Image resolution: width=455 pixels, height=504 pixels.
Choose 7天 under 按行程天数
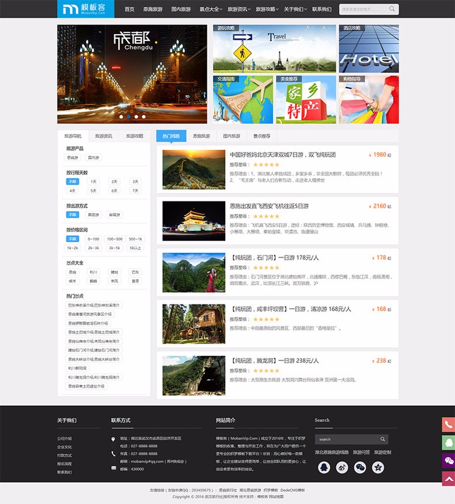coord(135,191)
